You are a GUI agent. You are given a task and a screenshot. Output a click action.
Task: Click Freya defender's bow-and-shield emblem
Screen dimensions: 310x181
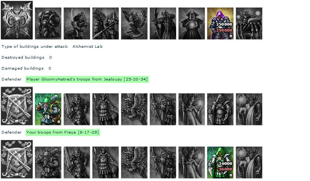pos(17,159)
